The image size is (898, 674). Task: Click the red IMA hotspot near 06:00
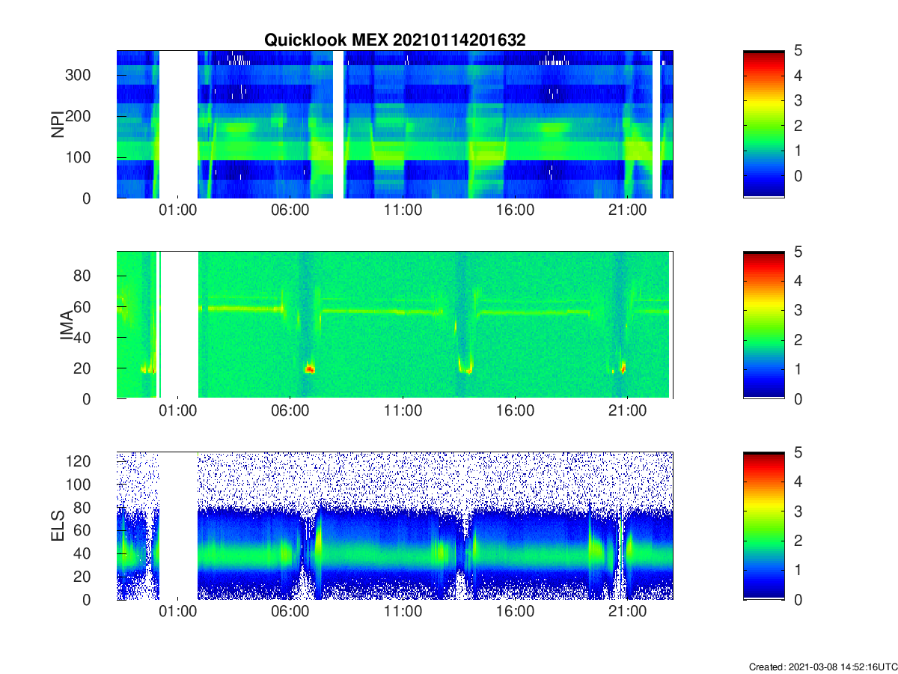click(310, 368)
